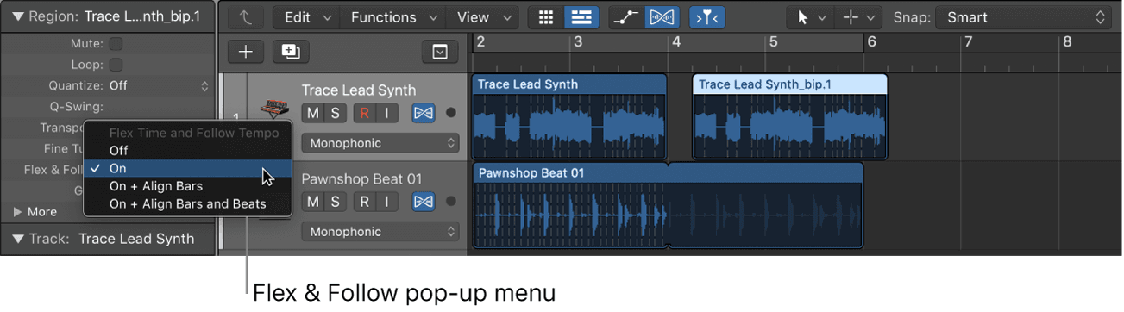Enable input monitoring on Trace Lead Synth
Screen dimensions: 1124x312
pyautogui.click(x=386, y=113)
